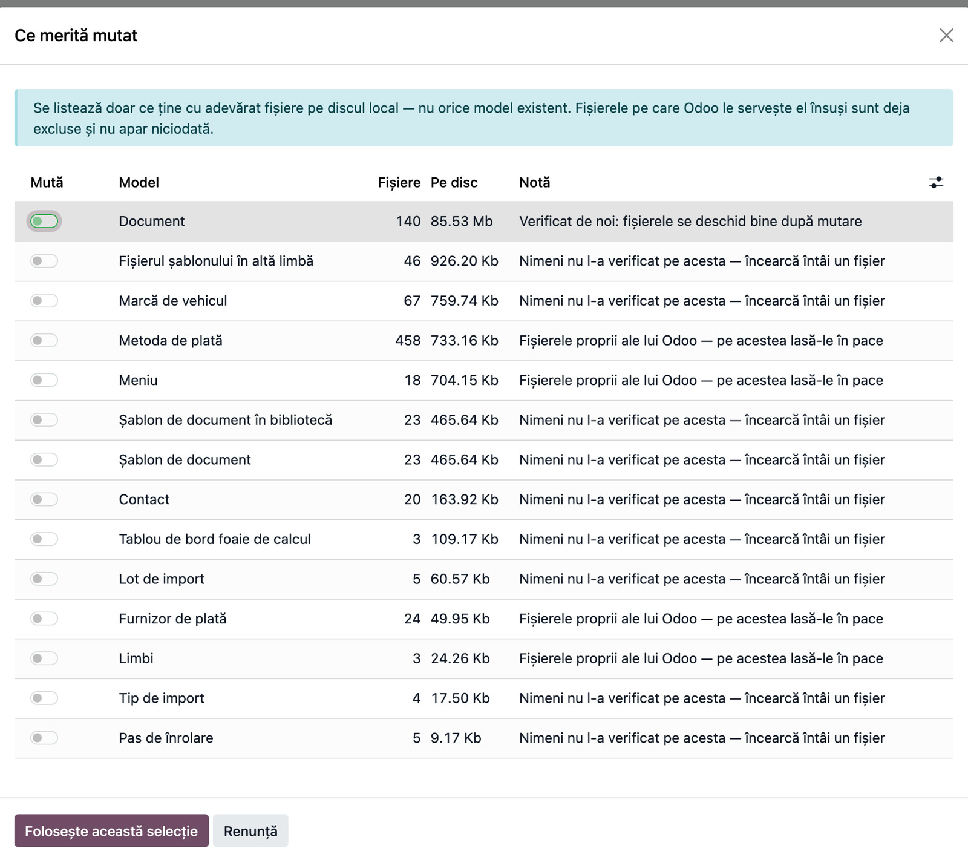Enable the Contact move toggle

pyautogui.click(x=44, y=499)
